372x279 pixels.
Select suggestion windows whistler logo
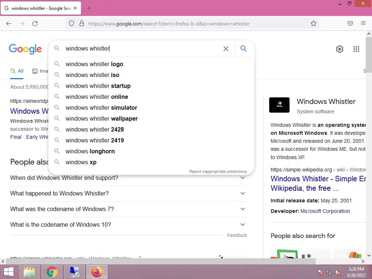[151, 64]
